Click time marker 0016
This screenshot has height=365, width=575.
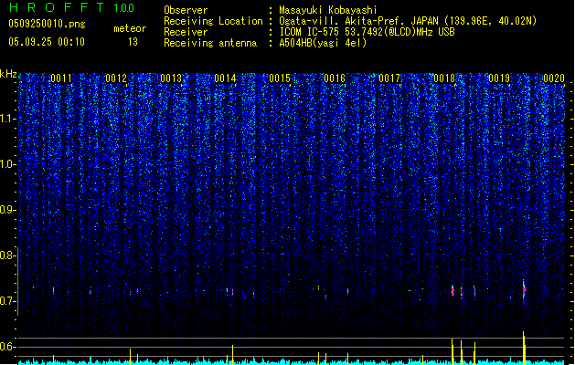(335, 78)
